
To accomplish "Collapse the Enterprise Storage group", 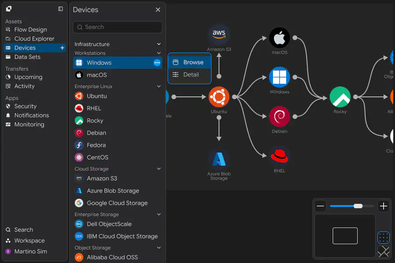I will 159,214.
